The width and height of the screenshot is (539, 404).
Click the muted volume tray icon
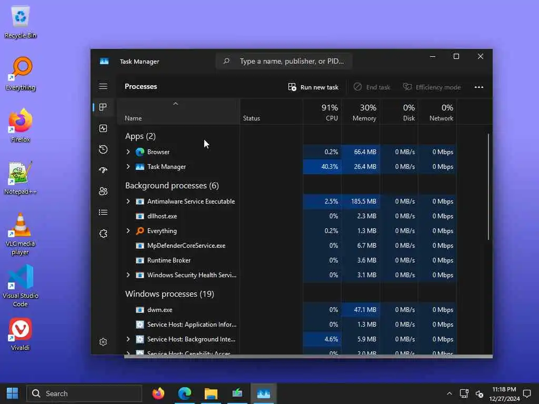(x=479, y=393)
